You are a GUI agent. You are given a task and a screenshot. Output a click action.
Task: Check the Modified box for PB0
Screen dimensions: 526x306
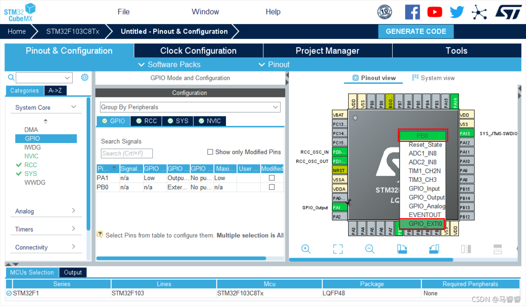[x=272, y=187]
